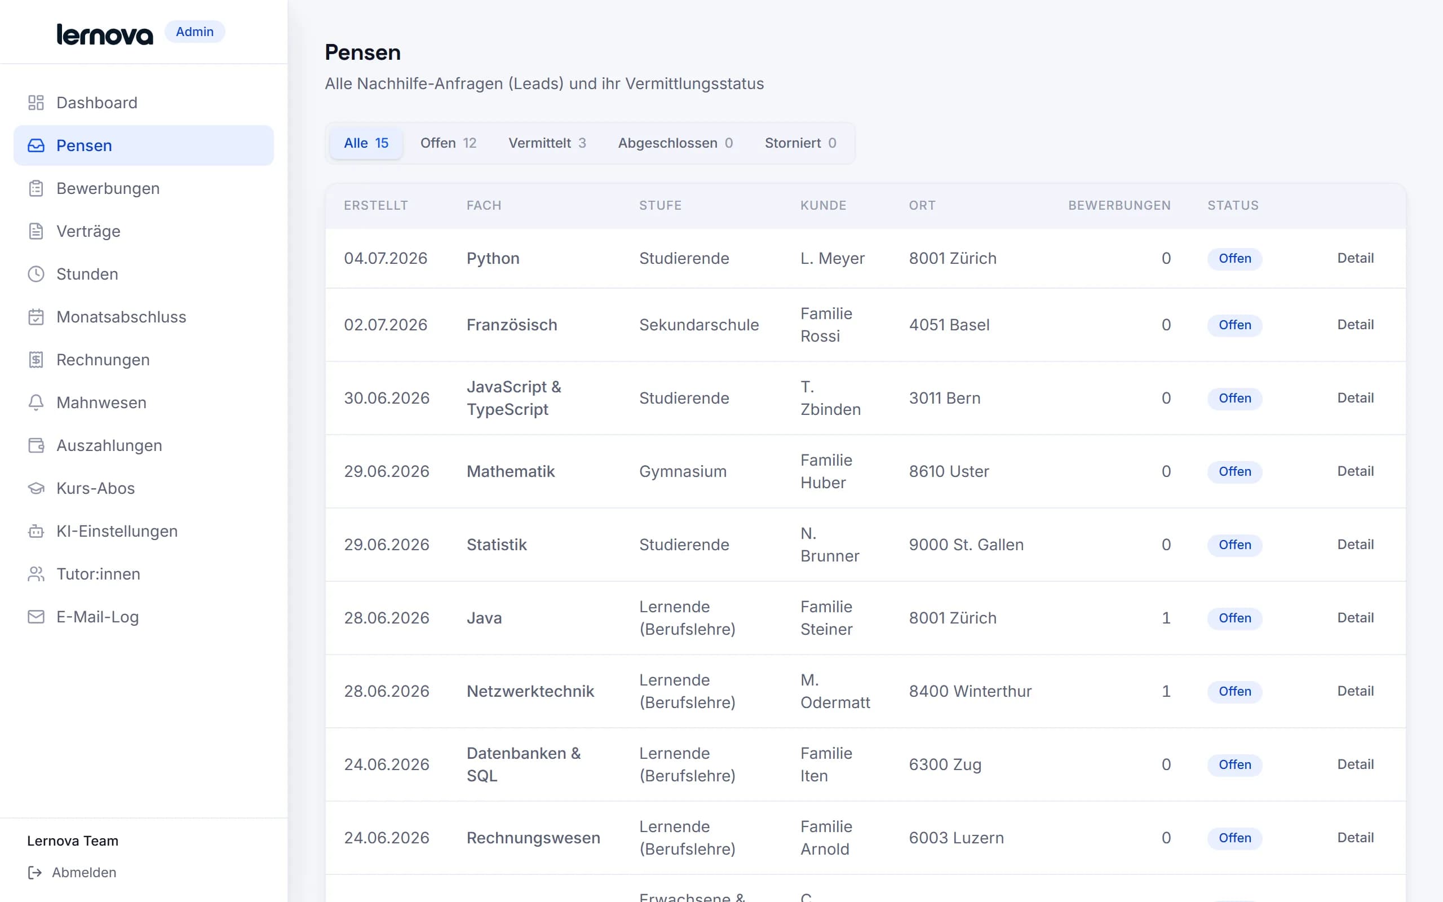
Task: Switch to the Offen 12 tab
Action: click(449, 143)
